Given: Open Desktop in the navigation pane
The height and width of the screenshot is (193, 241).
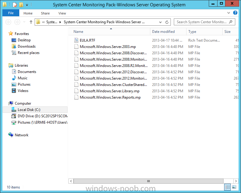Looking at the screenshot, I should point(21,40).
